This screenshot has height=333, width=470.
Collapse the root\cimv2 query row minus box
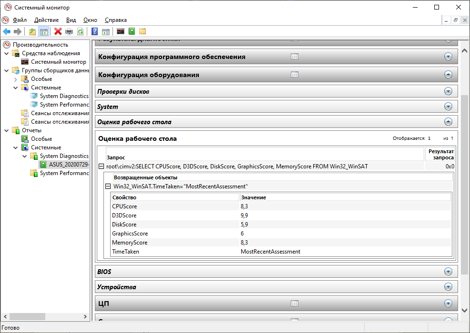coord(102,166)
